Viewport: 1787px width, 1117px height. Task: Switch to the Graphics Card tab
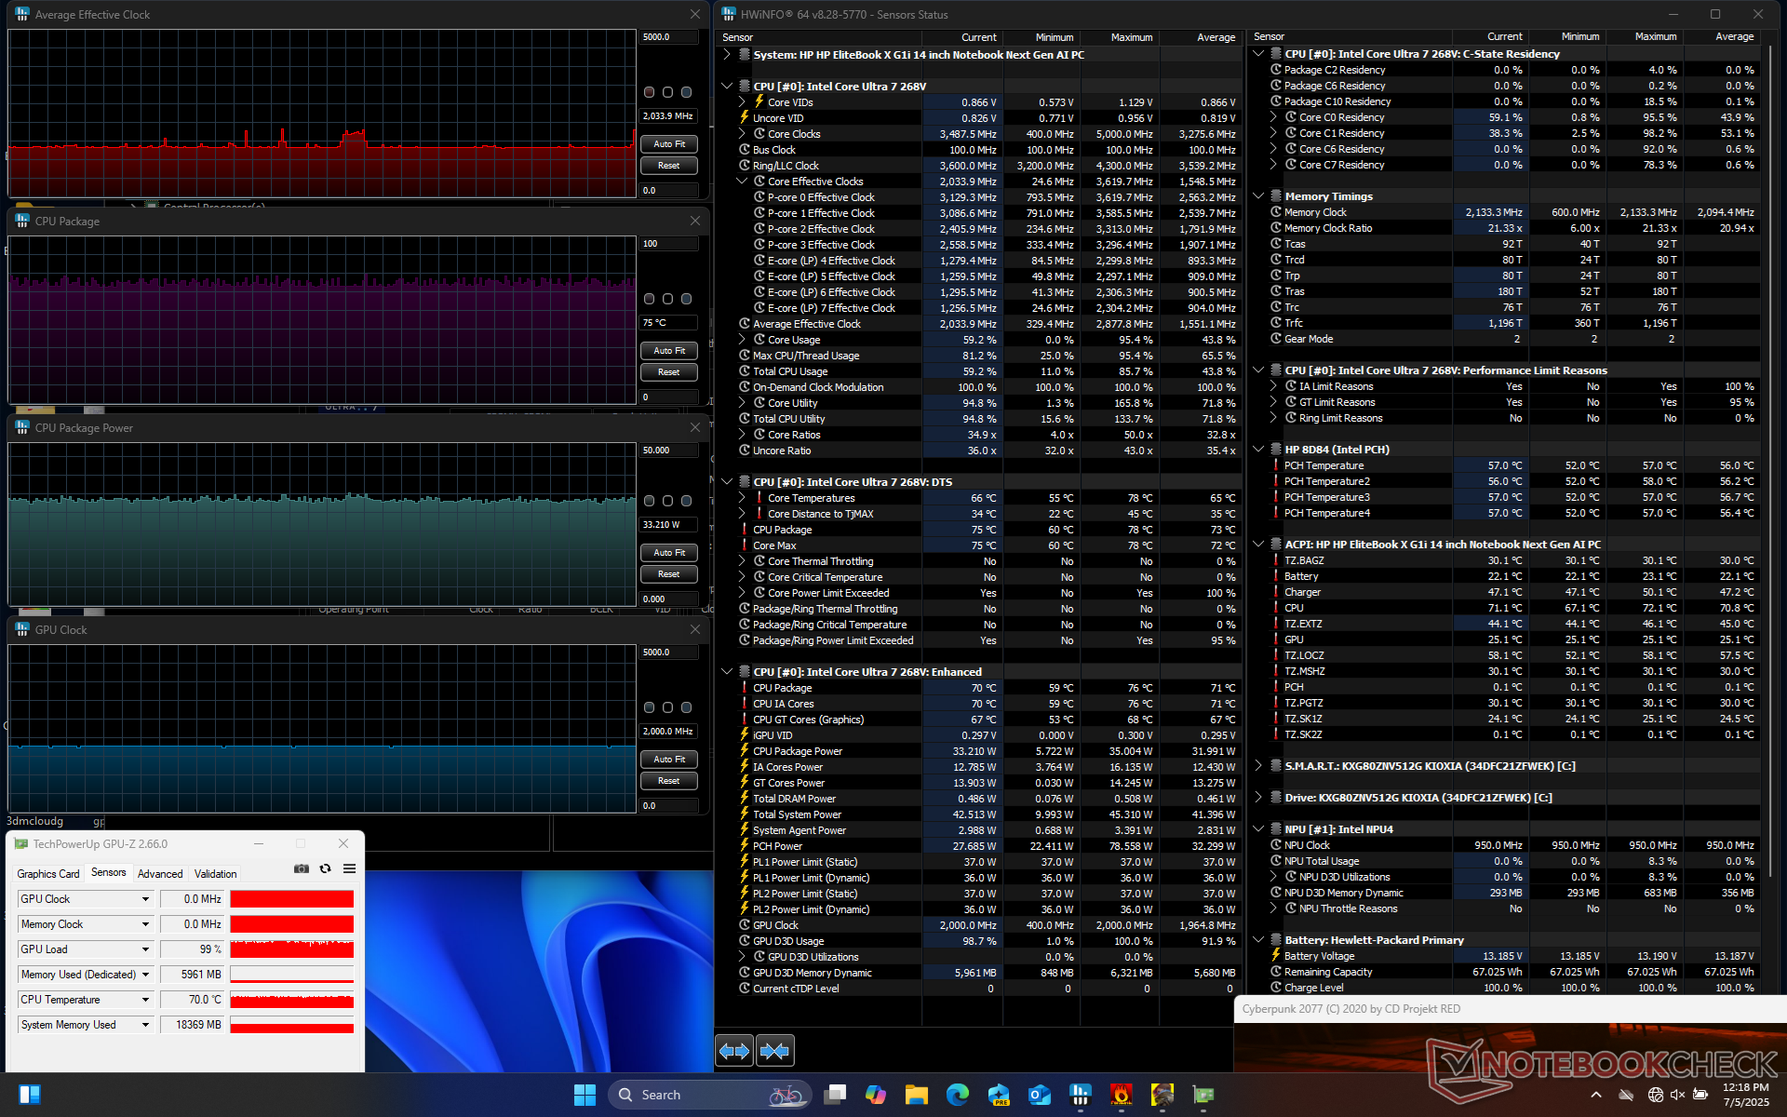pyautogui.click(x=48, y=873)
